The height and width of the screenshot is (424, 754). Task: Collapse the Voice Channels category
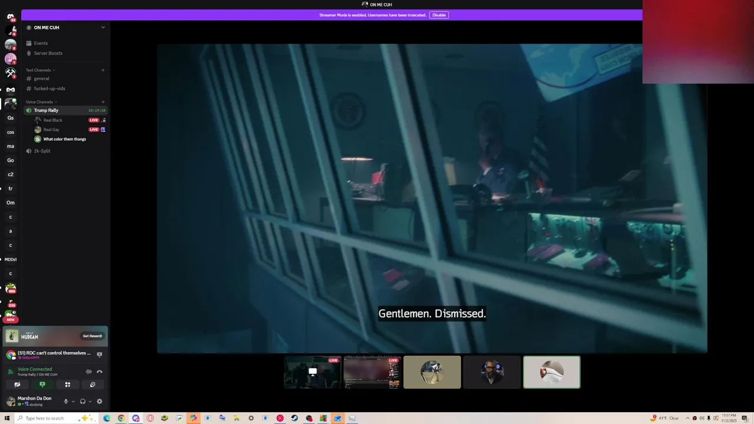(41, 102)
